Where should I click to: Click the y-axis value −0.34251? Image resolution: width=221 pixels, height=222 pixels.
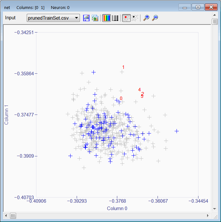pos(24,32)
